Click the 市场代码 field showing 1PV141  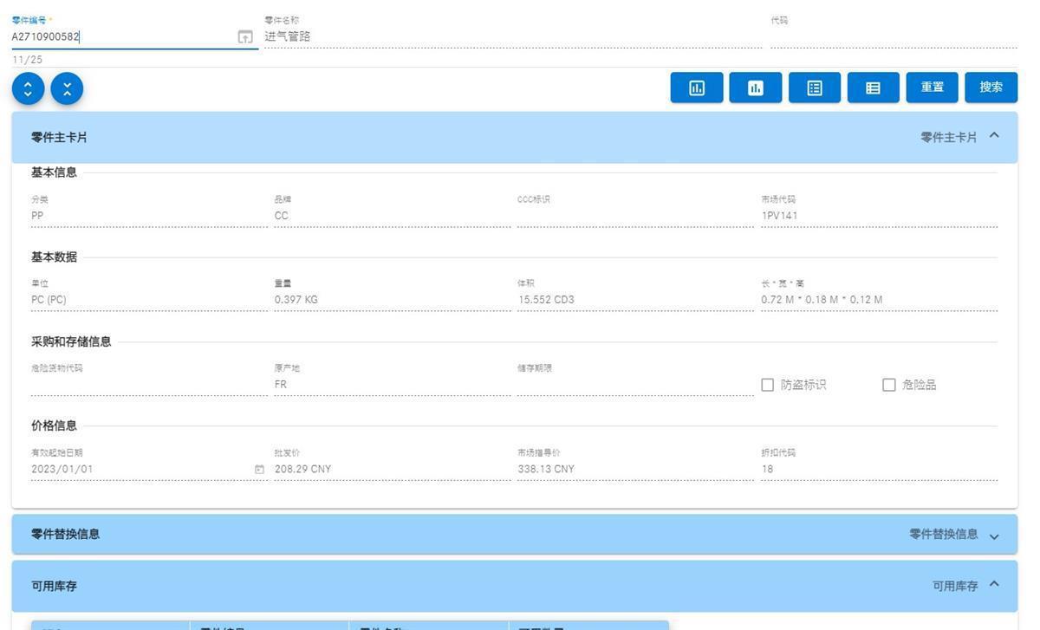pyautogui.click(x=880, y=216)
